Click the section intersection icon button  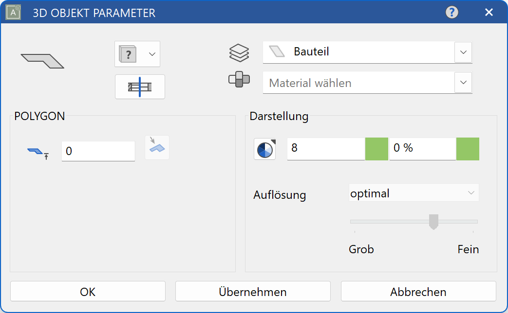(140, 87)
